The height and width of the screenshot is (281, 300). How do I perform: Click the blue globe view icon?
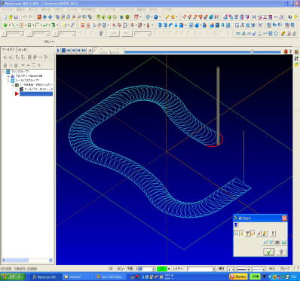(156, 17)
